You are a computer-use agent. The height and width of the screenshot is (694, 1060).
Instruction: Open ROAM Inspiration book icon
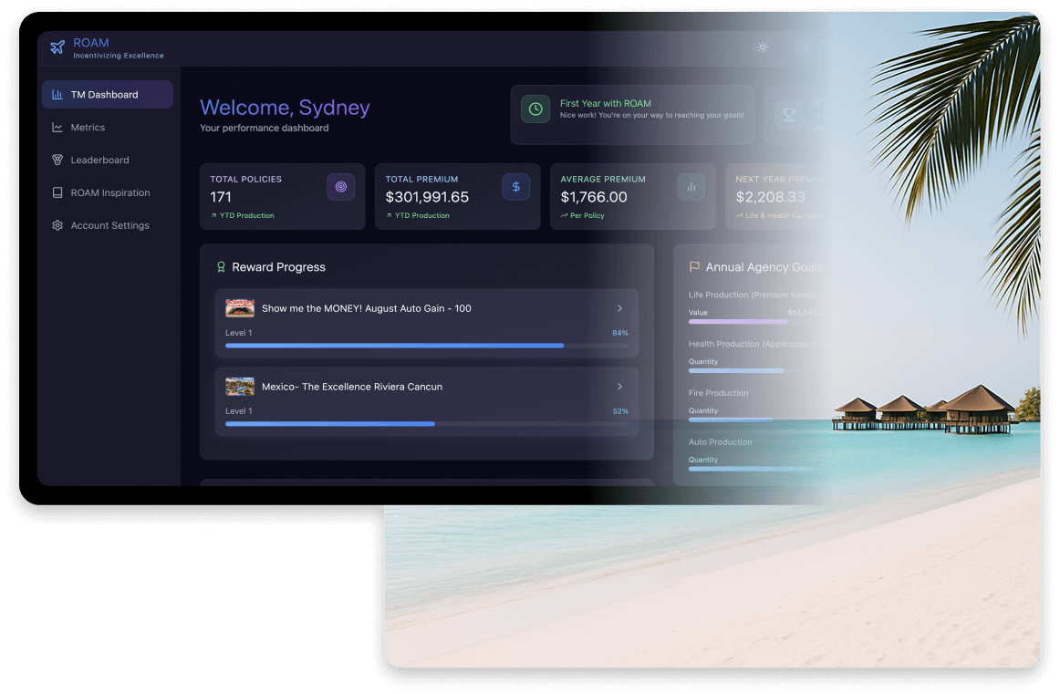point(57,192)
